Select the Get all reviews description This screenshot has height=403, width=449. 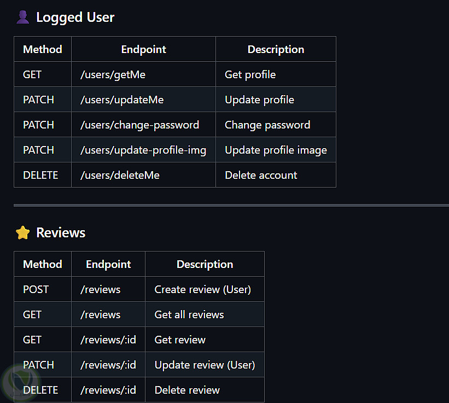[x=189, y=314]
